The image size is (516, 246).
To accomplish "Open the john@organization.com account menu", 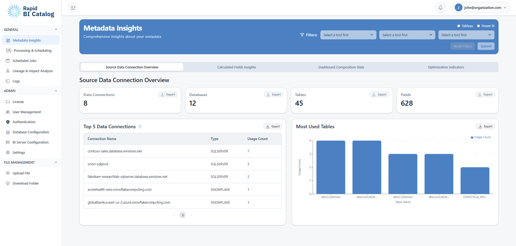I will coord(481,8).
